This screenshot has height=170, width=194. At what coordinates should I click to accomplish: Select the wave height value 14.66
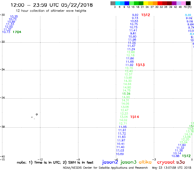click(x=127, y=84)
